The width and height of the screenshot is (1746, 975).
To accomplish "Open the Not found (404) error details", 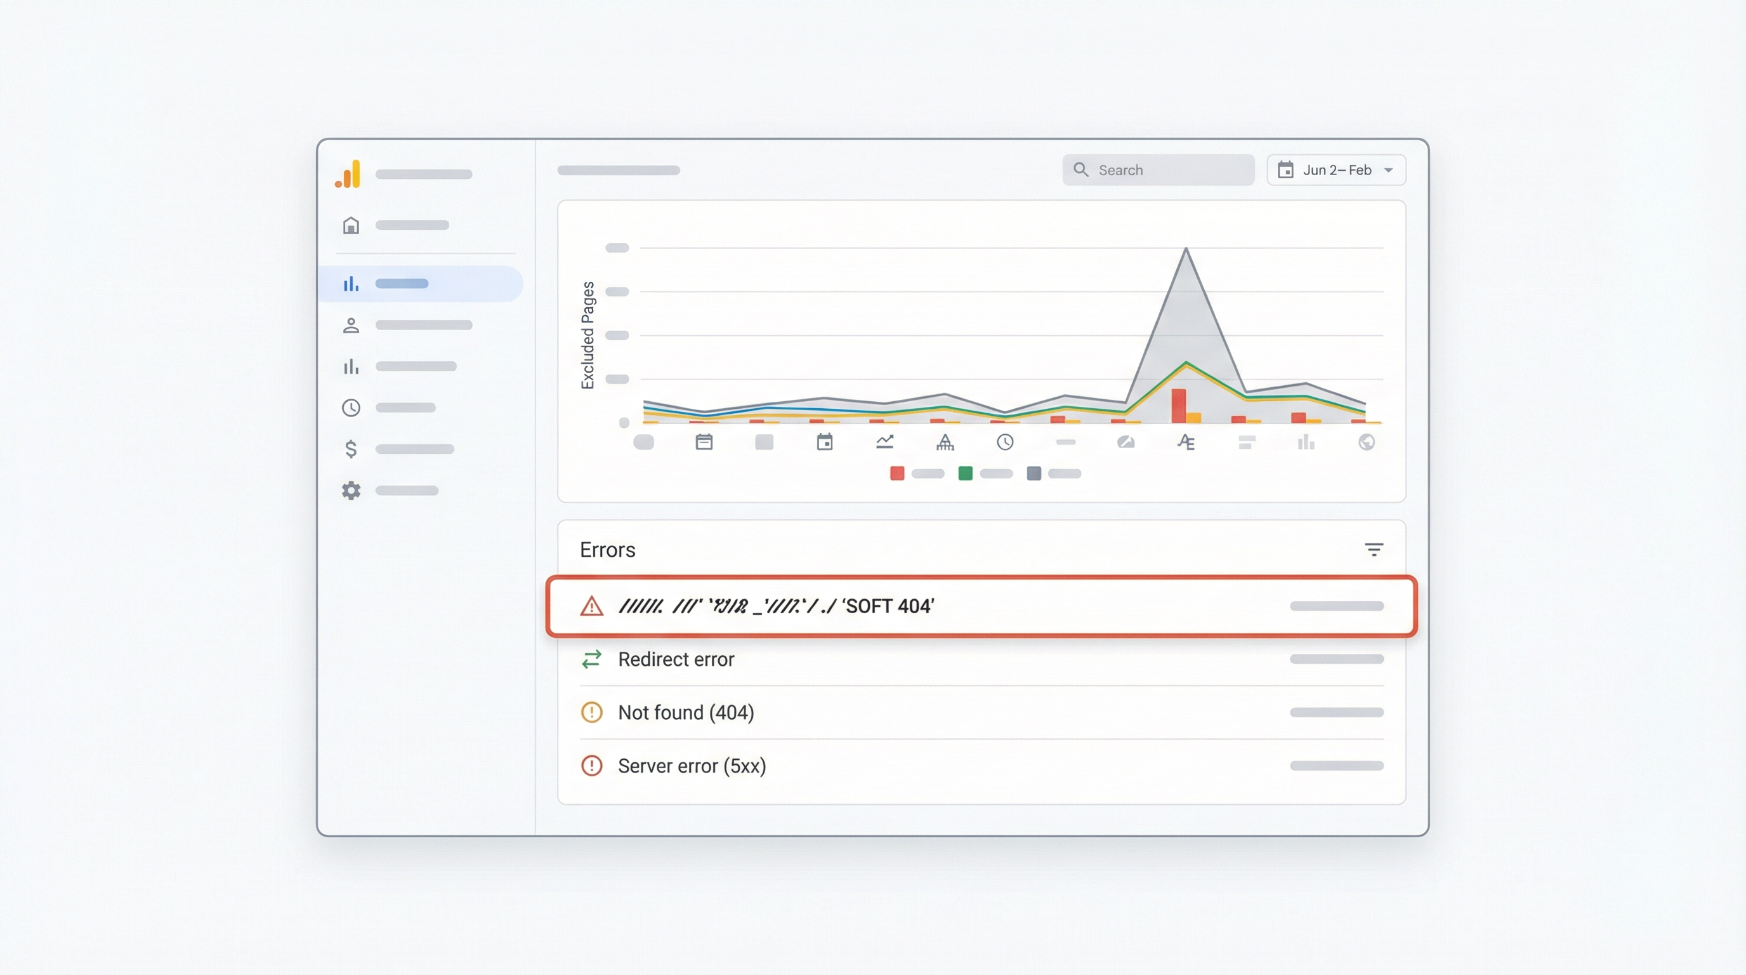I will 686,712.
